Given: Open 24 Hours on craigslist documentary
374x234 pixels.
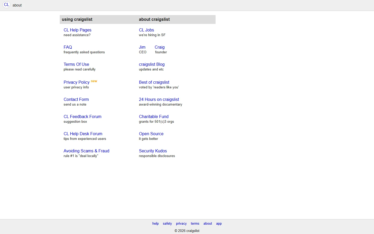Looking at the screenshot, I should 159,100.
